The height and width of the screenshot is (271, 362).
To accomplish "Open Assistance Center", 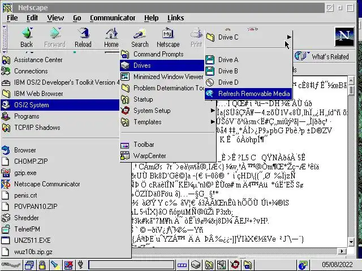I will pos(60,60).
